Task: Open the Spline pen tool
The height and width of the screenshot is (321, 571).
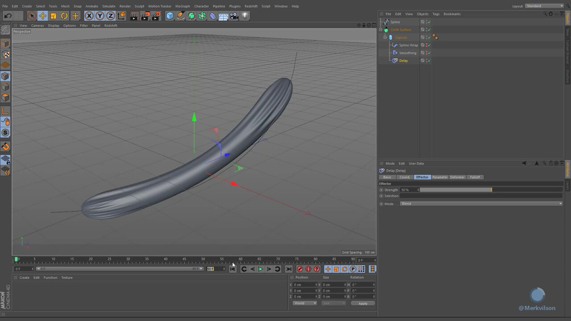Action: click(181, 16)
